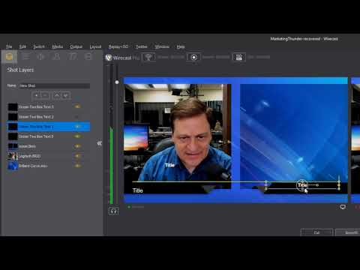Move selected layer down with arrow

(66, 95)
